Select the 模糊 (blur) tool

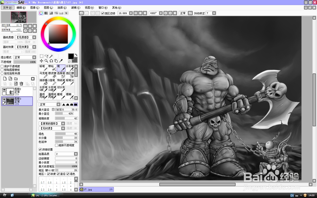(70, 96)
